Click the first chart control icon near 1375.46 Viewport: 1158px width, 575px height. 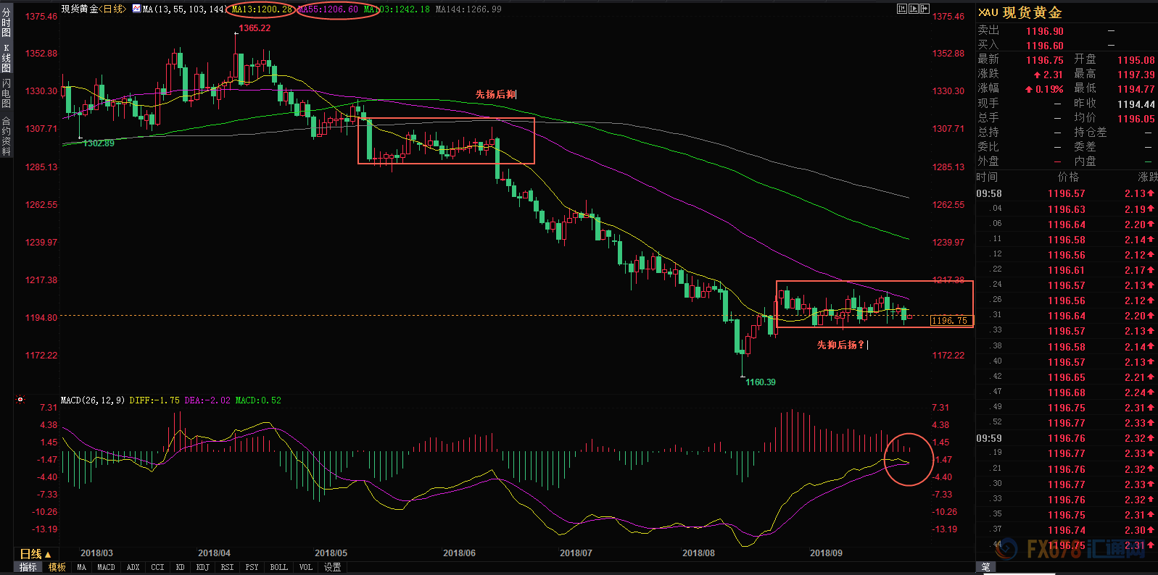pos(902,9)
